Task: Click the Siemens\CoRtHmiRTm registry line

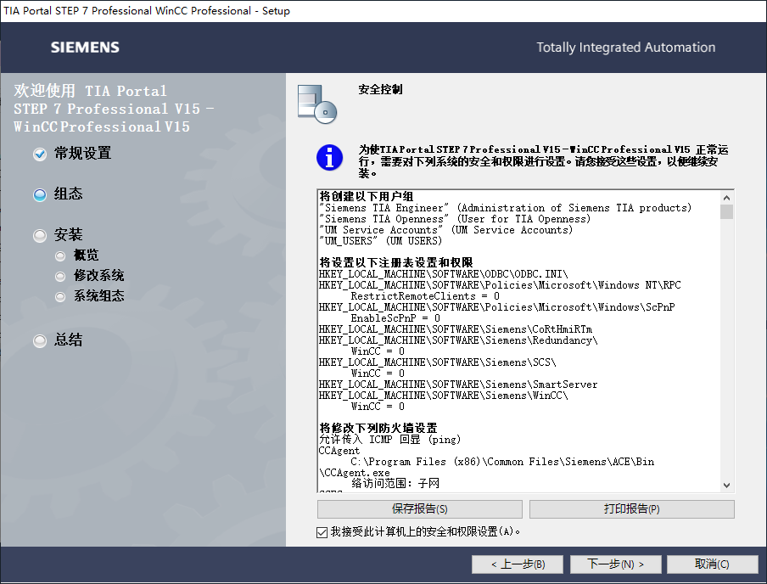Action: tap(456, 329)
